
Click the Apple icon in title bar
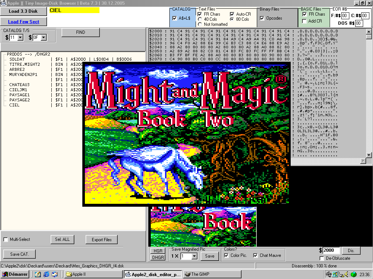pyautogui.click(x=3, y=3)
